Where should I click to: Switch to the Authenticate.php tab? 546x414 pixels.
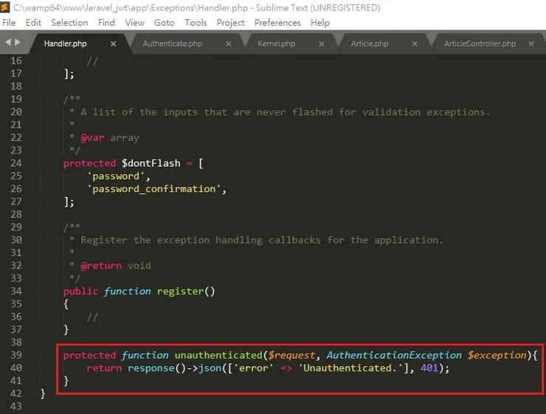pyautogui.click(x=172, y=44)
